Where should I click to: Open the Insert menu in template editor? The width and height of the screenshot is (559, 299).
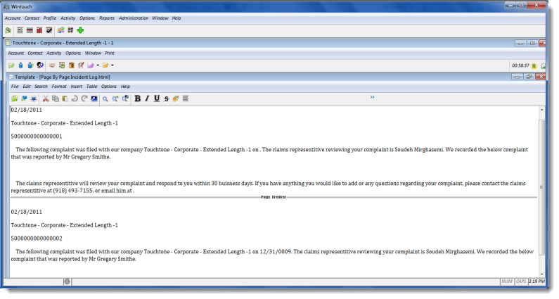[77, 87]
